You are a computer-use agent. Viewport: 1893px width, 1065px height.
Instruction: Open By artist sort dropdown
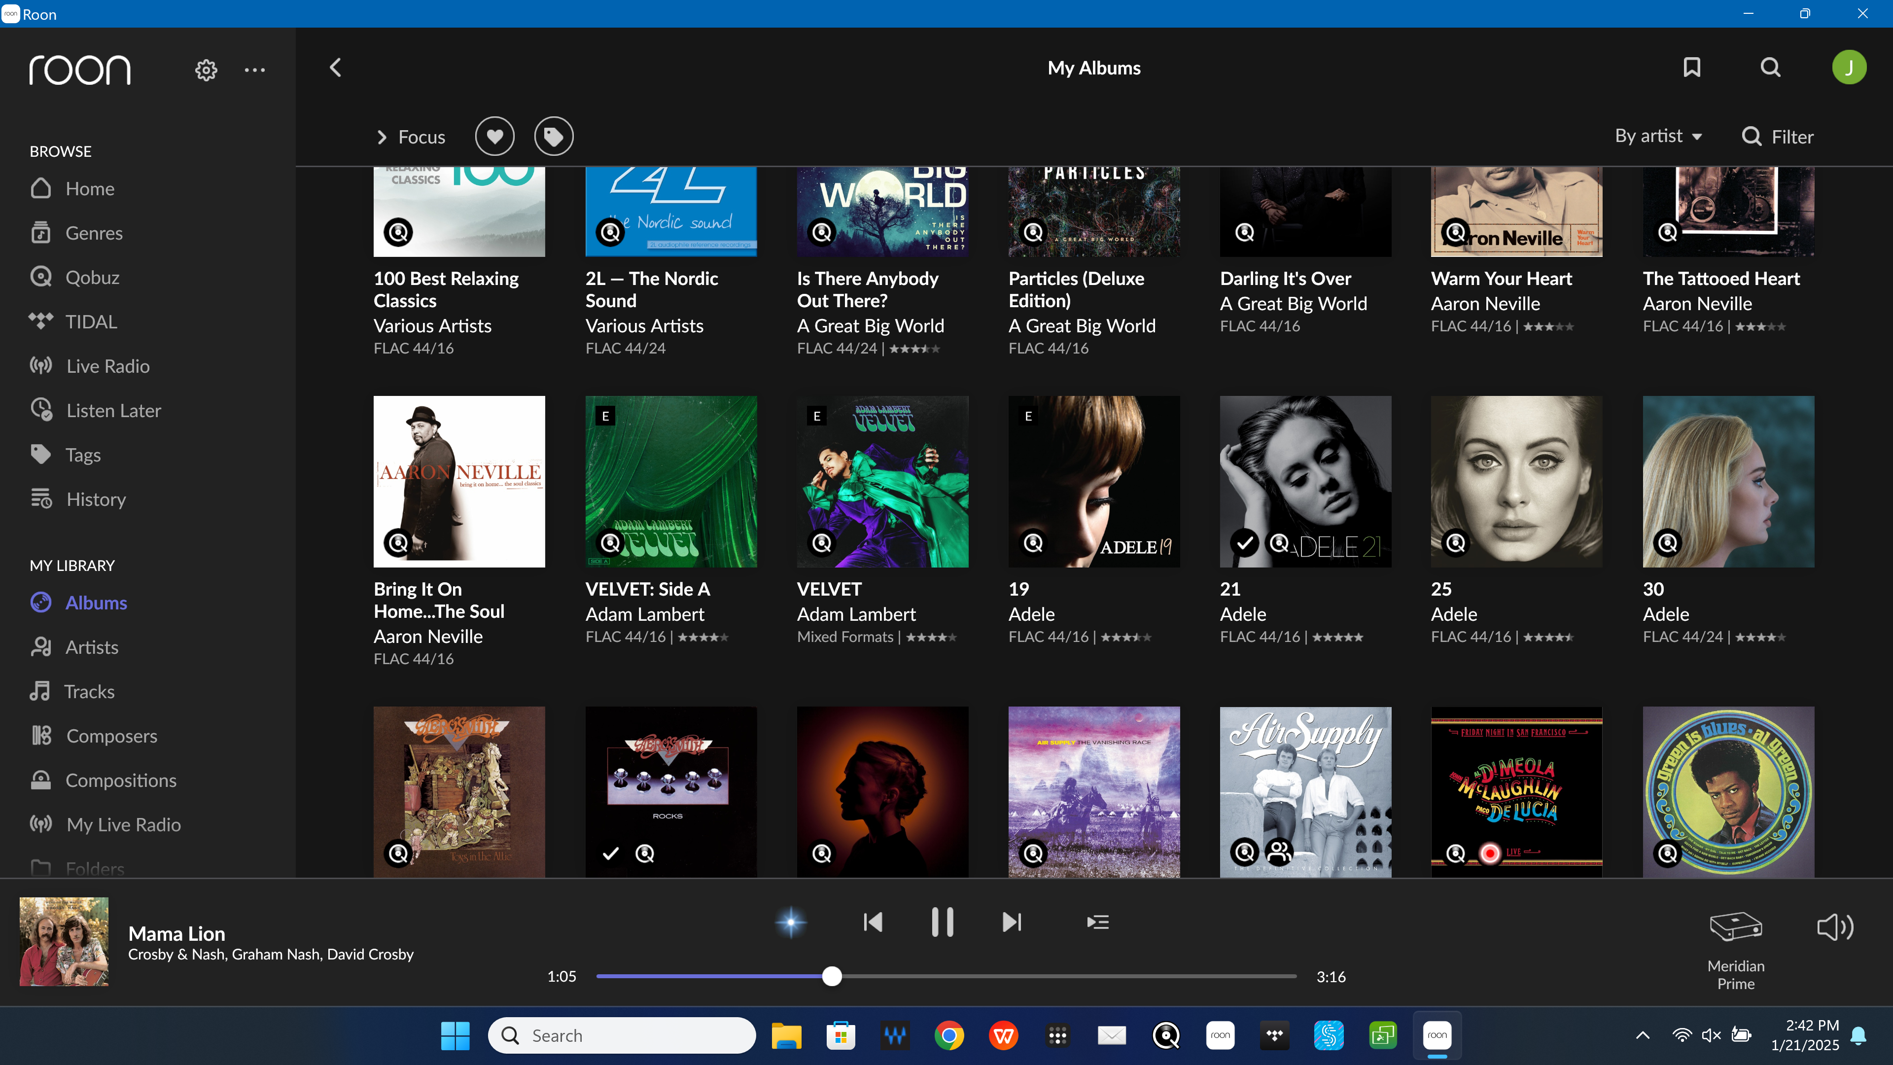pos(1658,136)
